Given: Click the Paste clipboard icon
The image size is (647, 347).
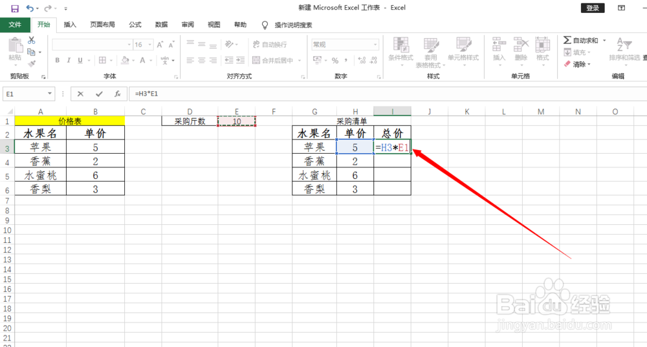Looking at the screenshot, I should click(16, 45).
